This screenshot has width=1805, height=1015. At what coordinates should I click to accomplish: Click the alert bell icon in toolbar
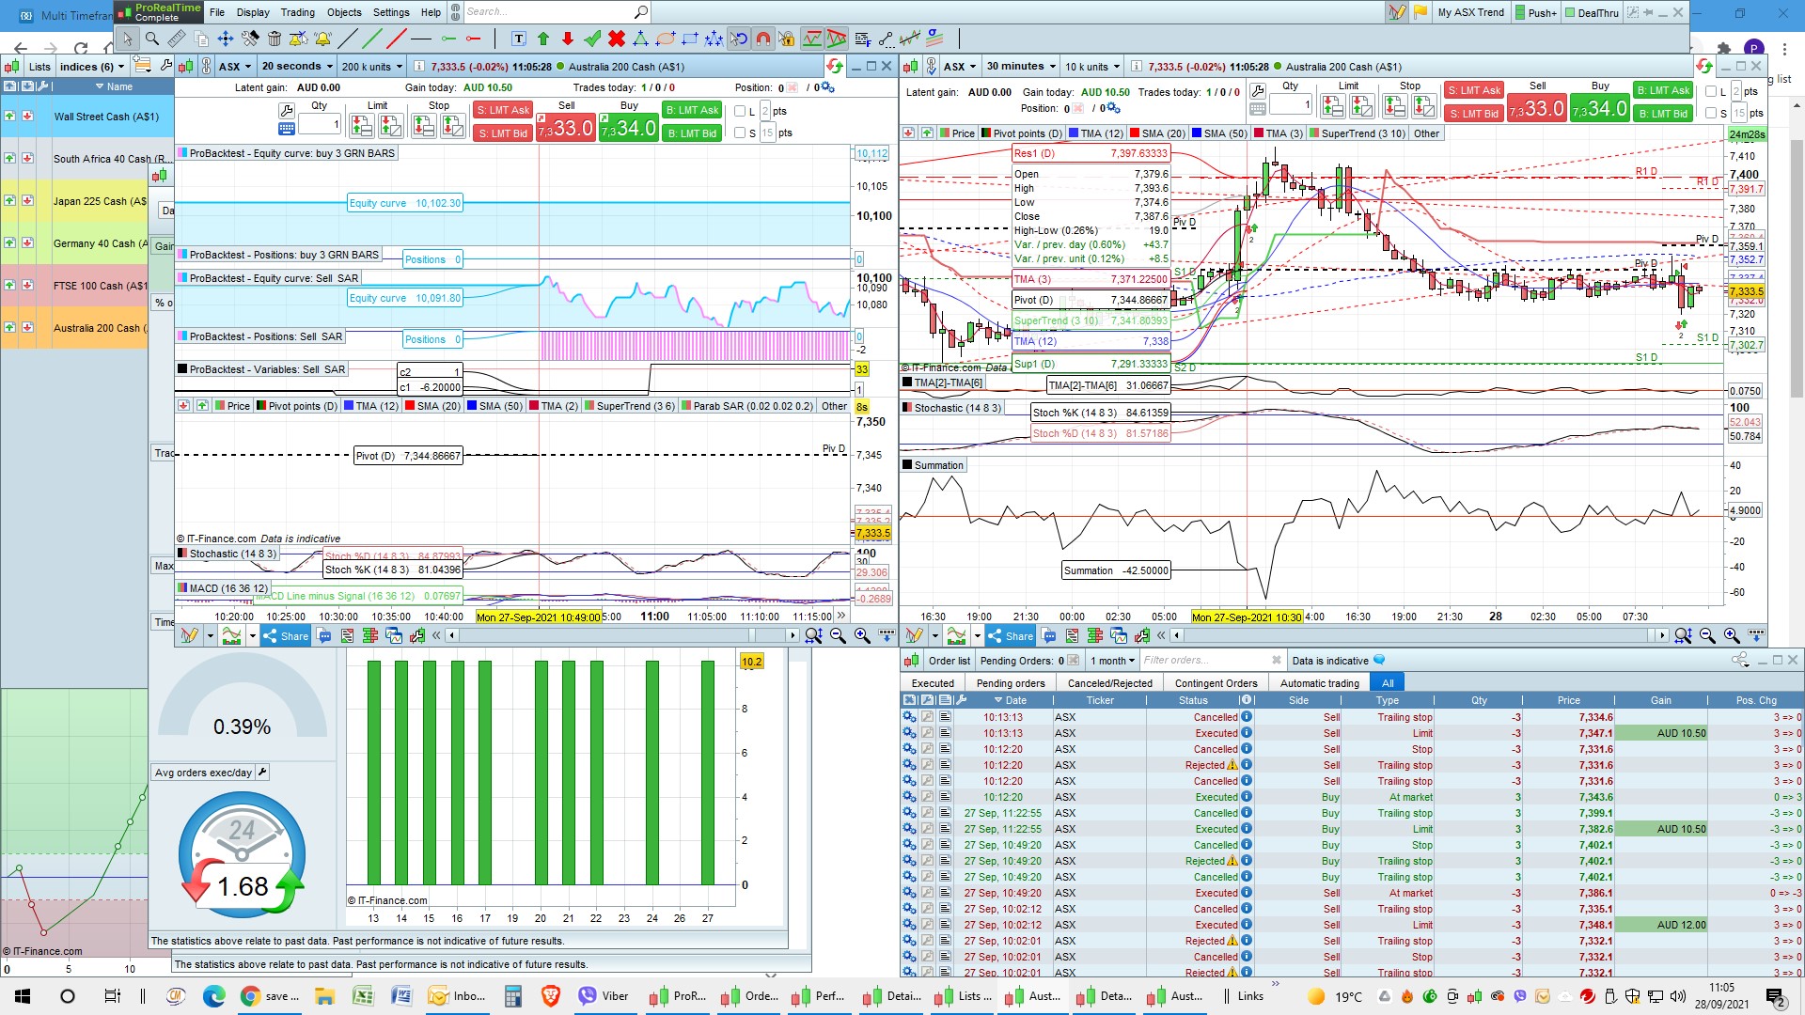322,39
